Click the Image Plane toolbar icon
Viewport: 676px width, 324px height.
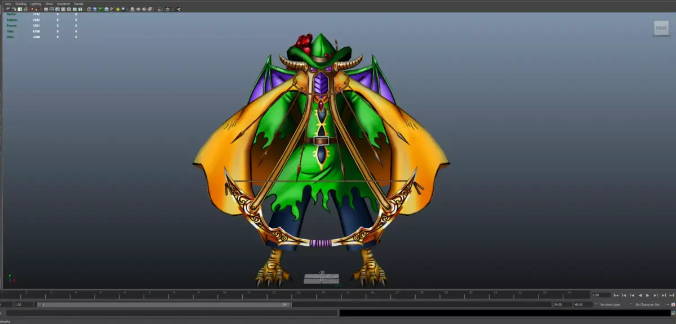tap(25, 9)
